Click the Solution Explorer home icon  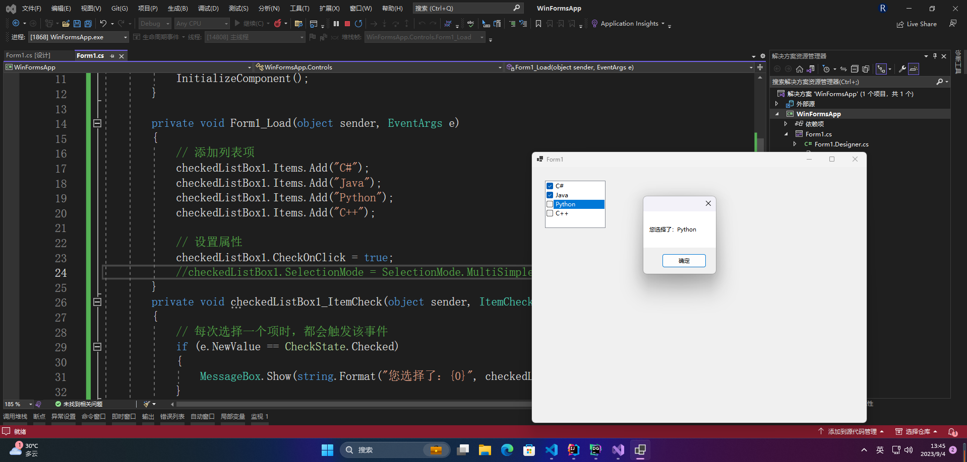pos(800,69)
